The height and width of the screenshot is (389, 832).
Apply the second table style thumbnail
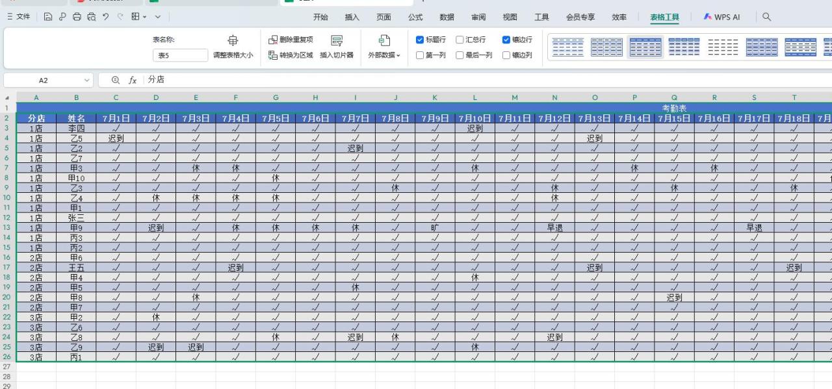606,47
